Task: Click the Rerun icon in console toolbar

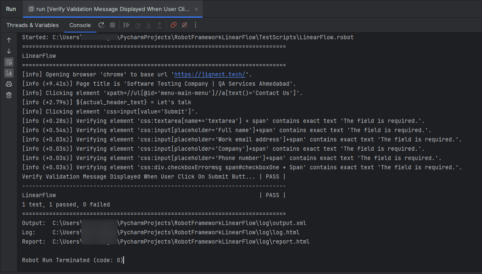Action: (102, 25)
